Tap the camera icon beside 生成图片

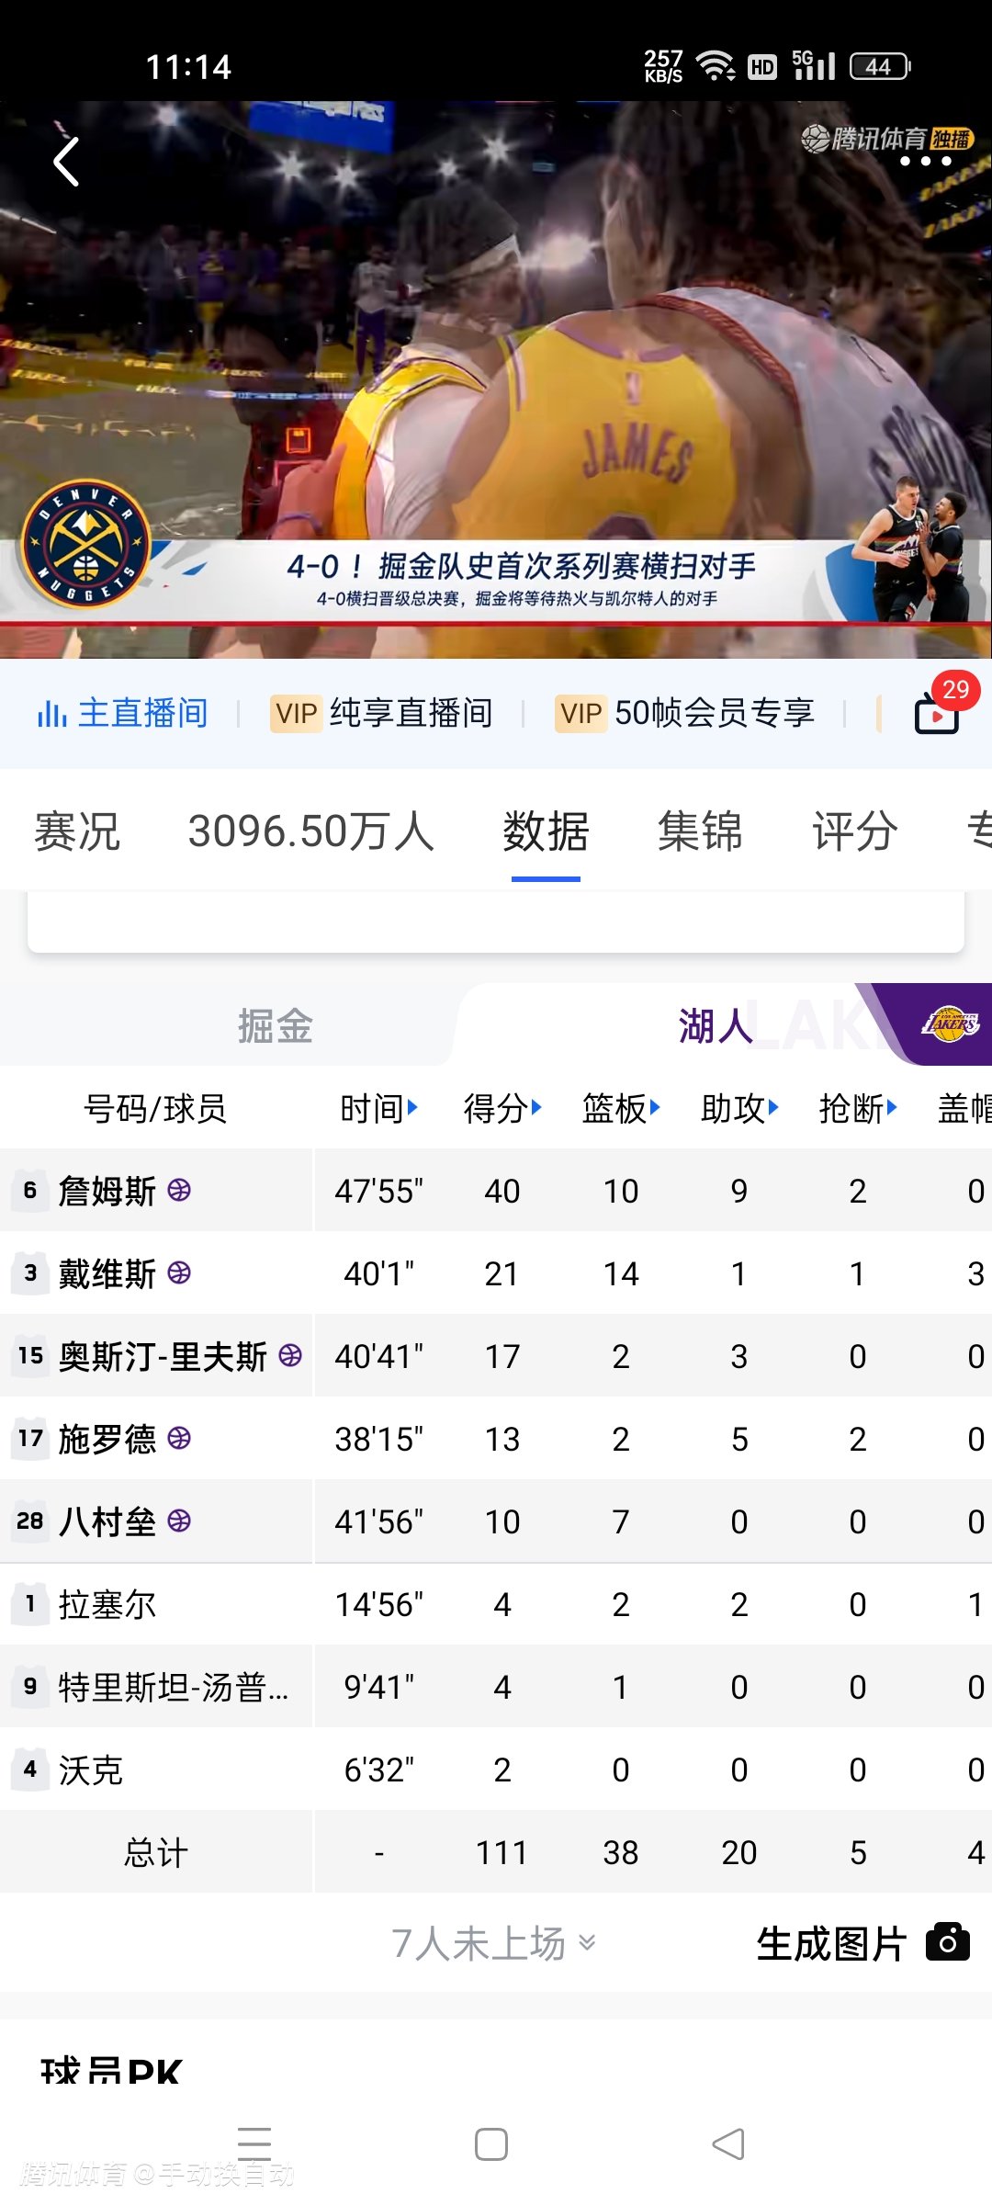(x=947, y=1942)
